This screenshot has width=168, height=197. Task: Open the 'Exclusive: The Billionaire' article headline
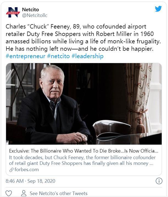pos(84,151)
